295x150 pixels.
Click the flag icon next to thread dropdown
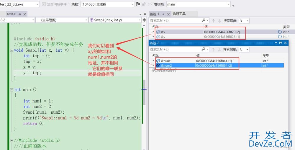[x=138, y=4]
